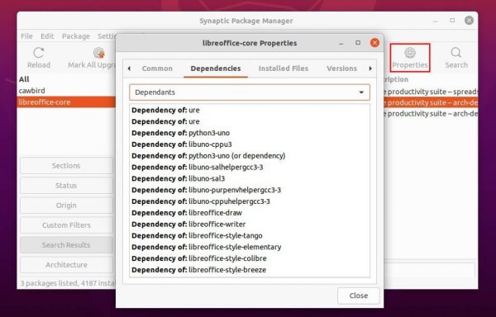The image size is (496, 317).
Task: Click the Origin filter button
Action: point(66,206)
